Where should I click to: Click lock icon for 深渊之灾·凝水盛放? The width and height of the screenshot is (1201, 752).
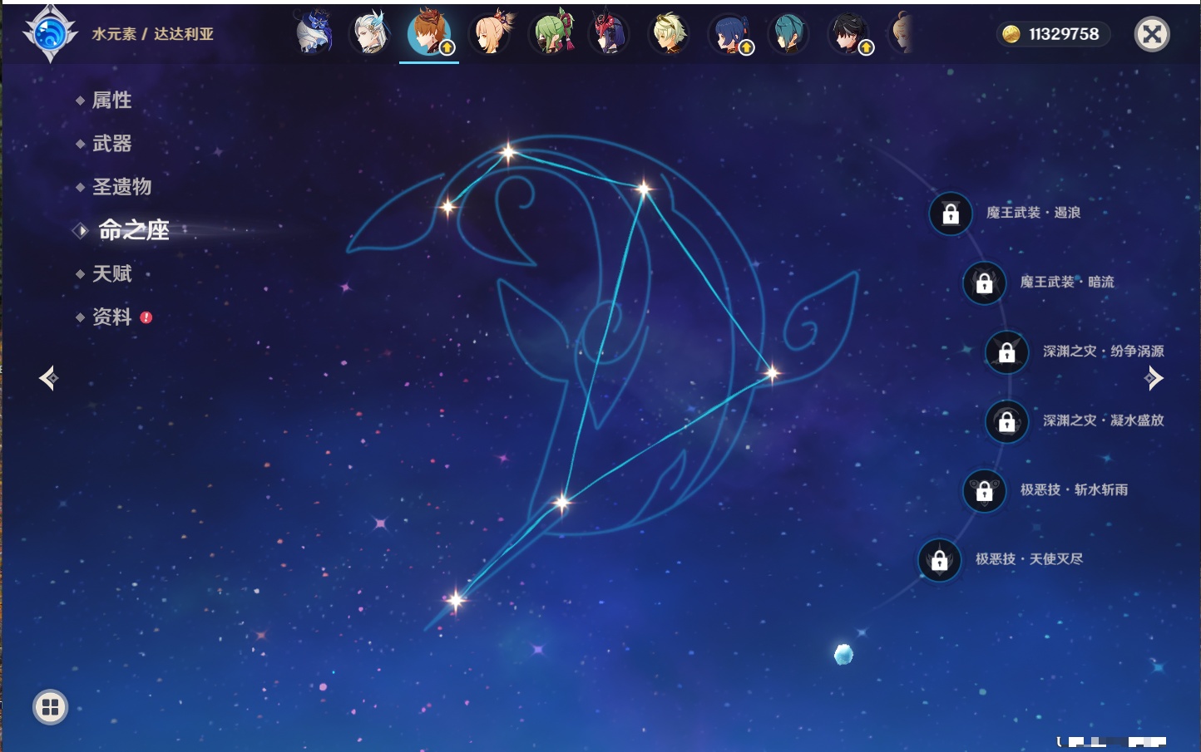pyautogui.click(x=1007, y=421)
